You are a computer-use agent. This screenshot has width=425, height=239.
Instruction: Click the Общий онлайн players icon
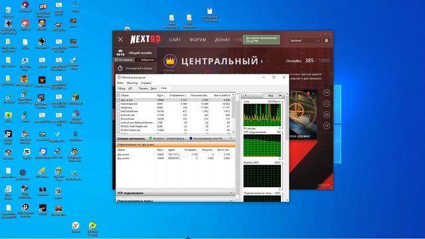(x=120, y=50)
